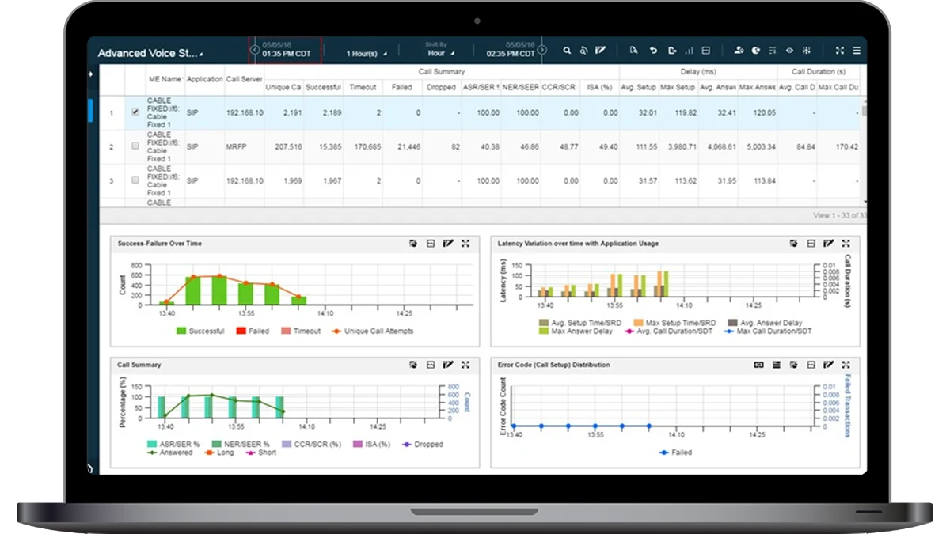The width and height of the screenshot is (950, 534).
Task: Advance time with the right chevron arrow
Action: tap(543, 50)
